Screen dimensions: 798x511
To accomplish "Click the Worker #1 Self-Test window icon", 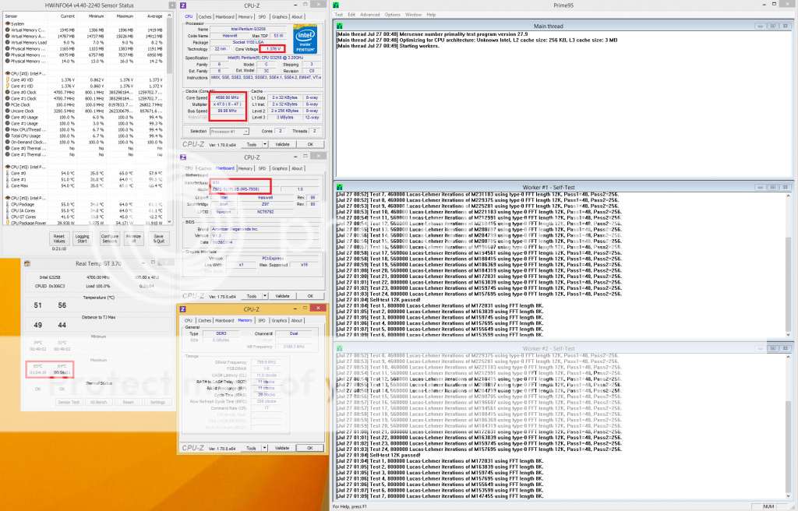I will [x=338, y=185].
